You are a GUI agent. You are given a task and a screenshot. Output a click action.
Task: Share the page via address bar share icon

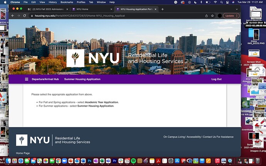click(x=207, y=16)
